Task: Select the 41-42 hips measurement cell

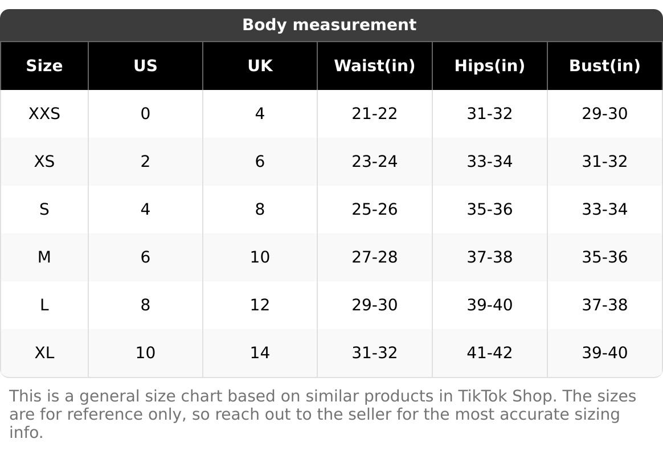Action: click(x=489, y=353)
